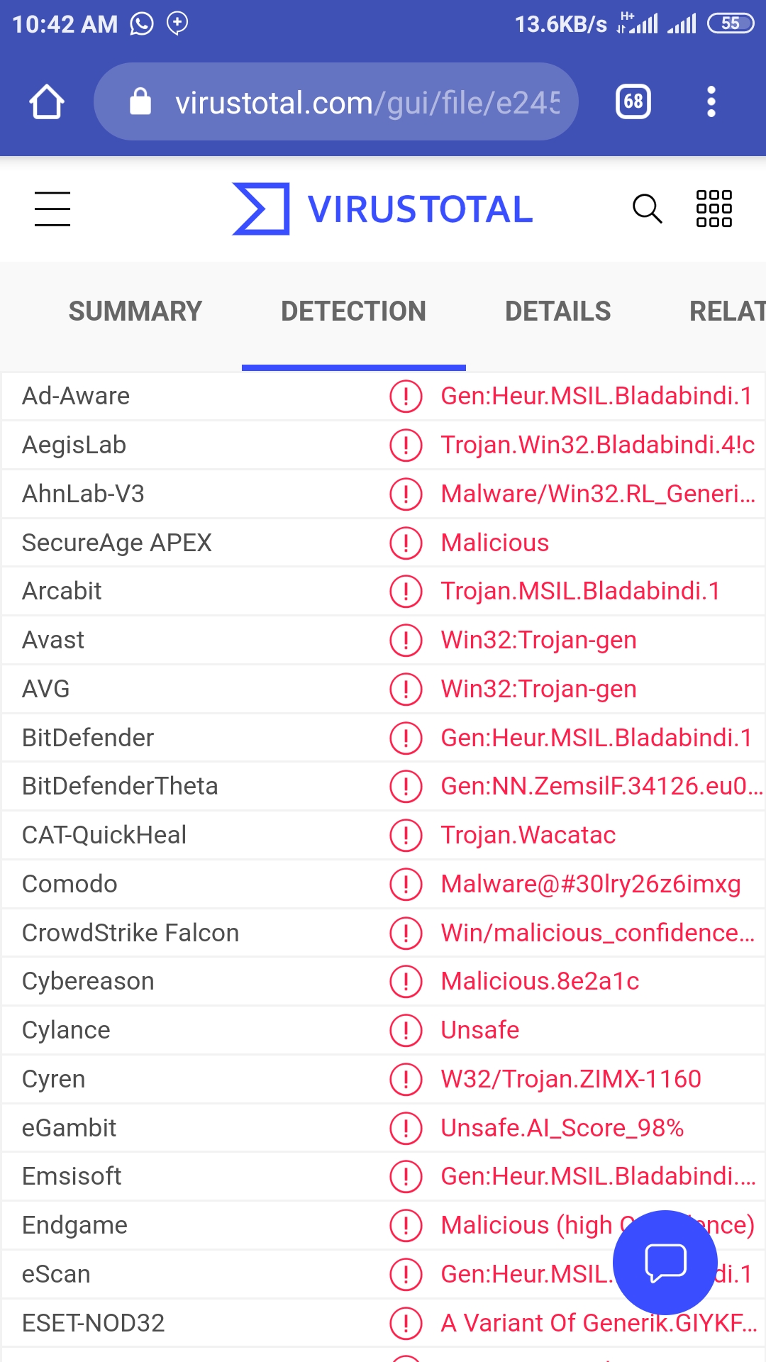The width and height of the screenshot is (766, 1362).
Task: Tap the Unsafe.AI_Score_98% result for eGambit
Action: [x=562, y=1128]
